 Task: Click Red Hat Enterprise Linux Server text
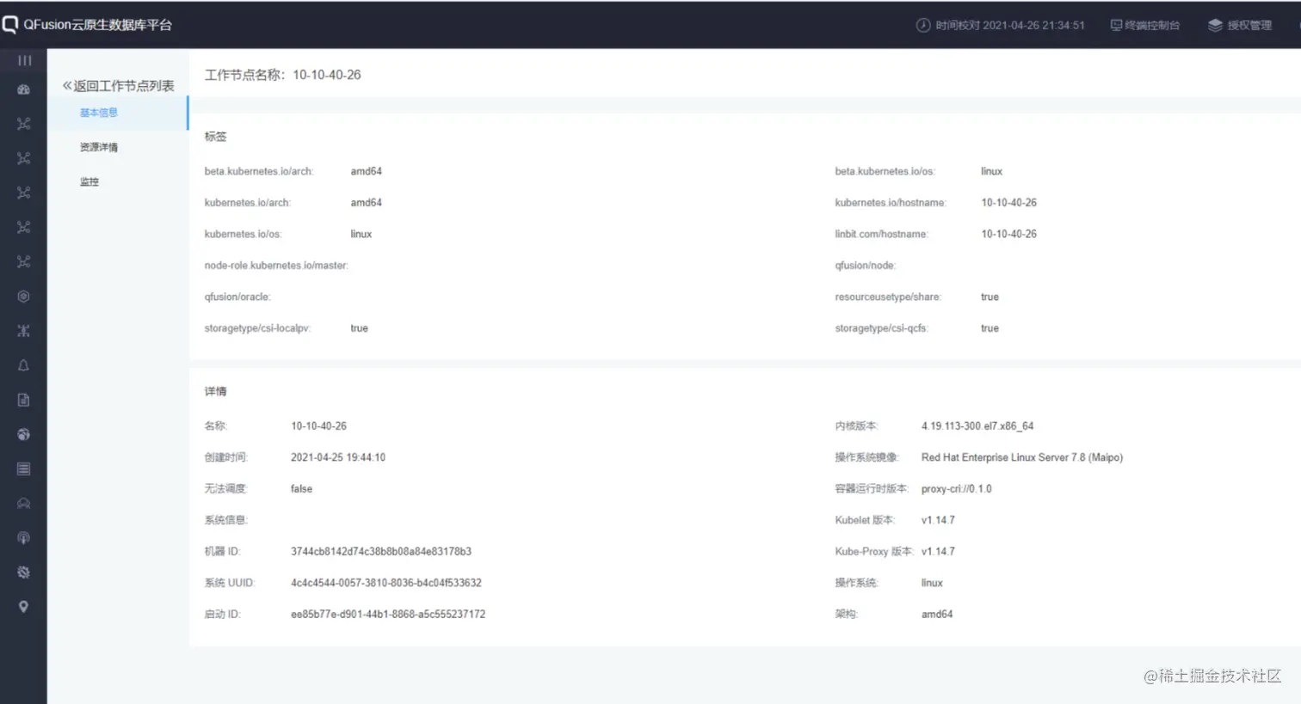click(1022, 457)
